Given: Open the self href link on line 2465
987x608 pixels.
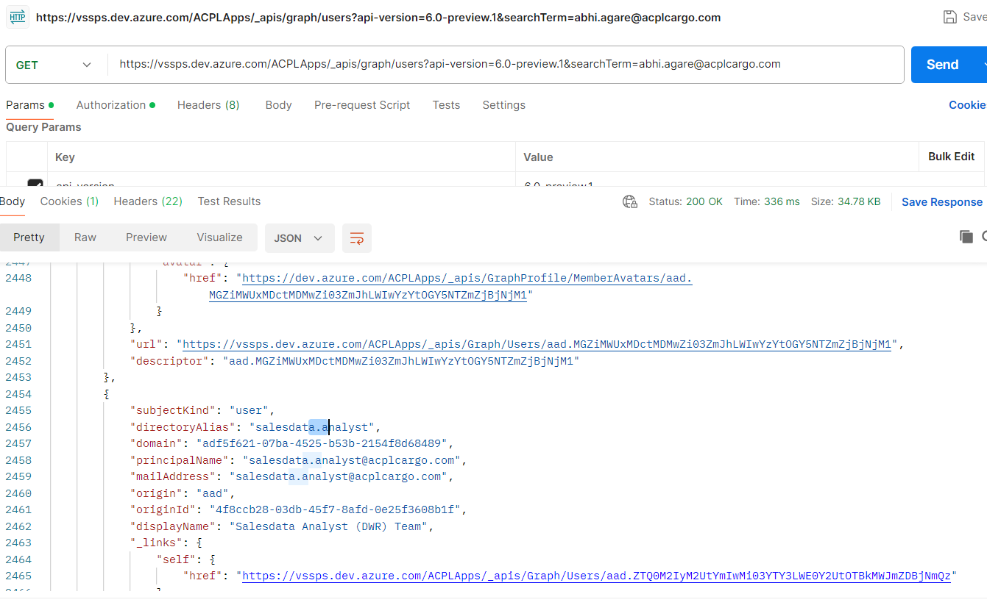Looking at the screenshot, I should click(x=596, y=576).
